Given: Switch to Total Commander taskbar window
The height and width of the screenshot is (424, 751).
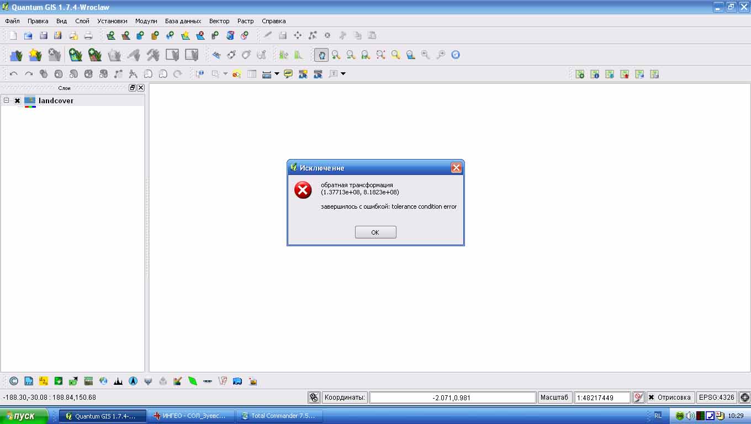Looking at the screenshot, I should [x=279, y=416].
